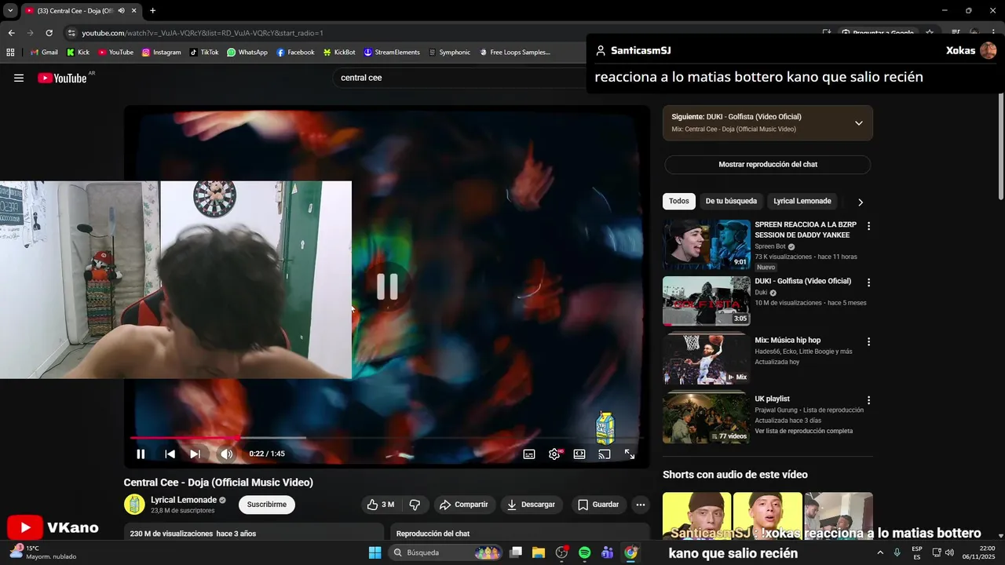Select the De tu búsqueda chip

click(731, 201)
